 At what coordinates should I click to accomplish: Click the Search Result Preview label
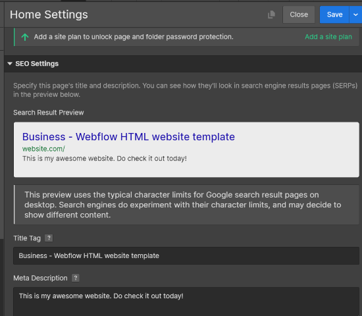point(49,113)
